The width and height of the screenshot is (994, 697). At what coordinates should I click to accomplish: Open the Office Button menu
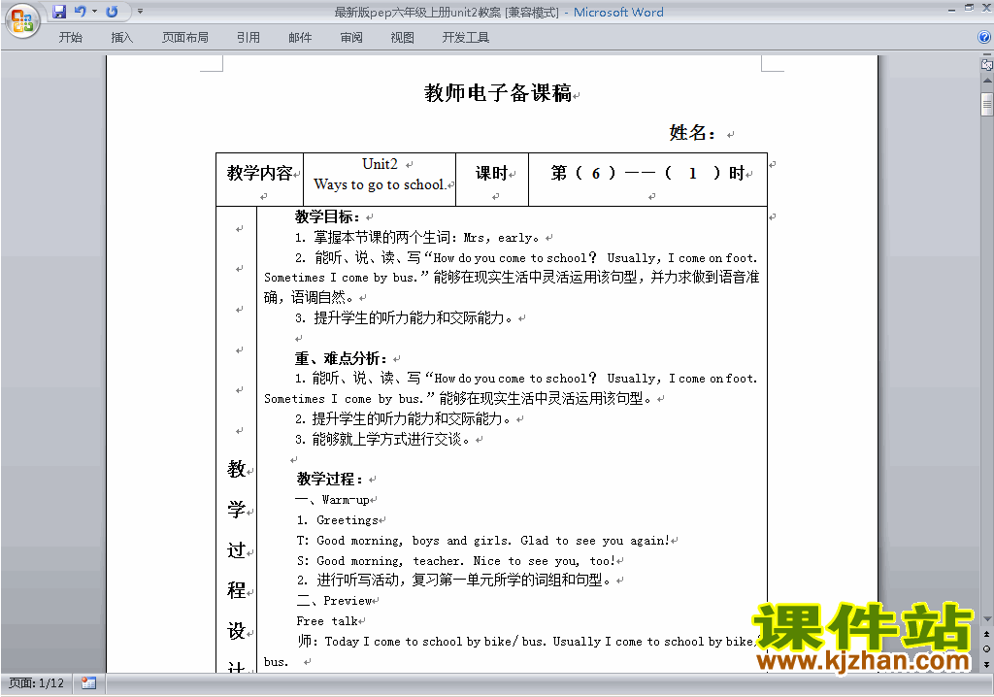click(22, 20)
